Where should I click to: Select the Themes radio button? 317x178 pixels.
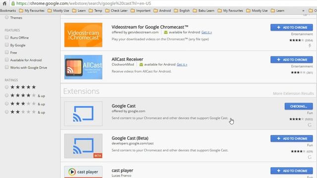tap(6, 17)
